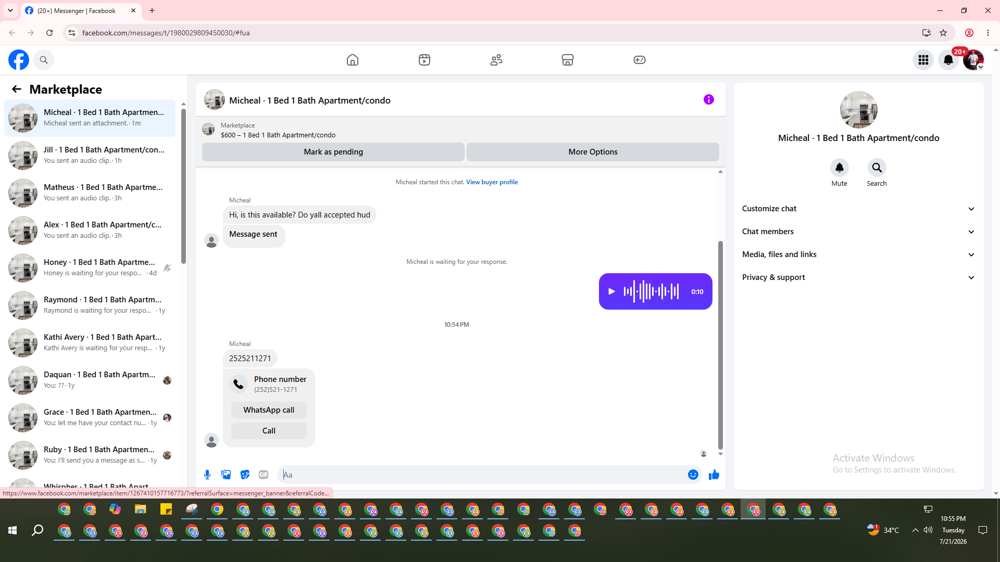The width and height of the screenshot is (1000, 562).
Task: Open the account profile avatar menu
Action: pyautogui.click(x=973, y=60)
